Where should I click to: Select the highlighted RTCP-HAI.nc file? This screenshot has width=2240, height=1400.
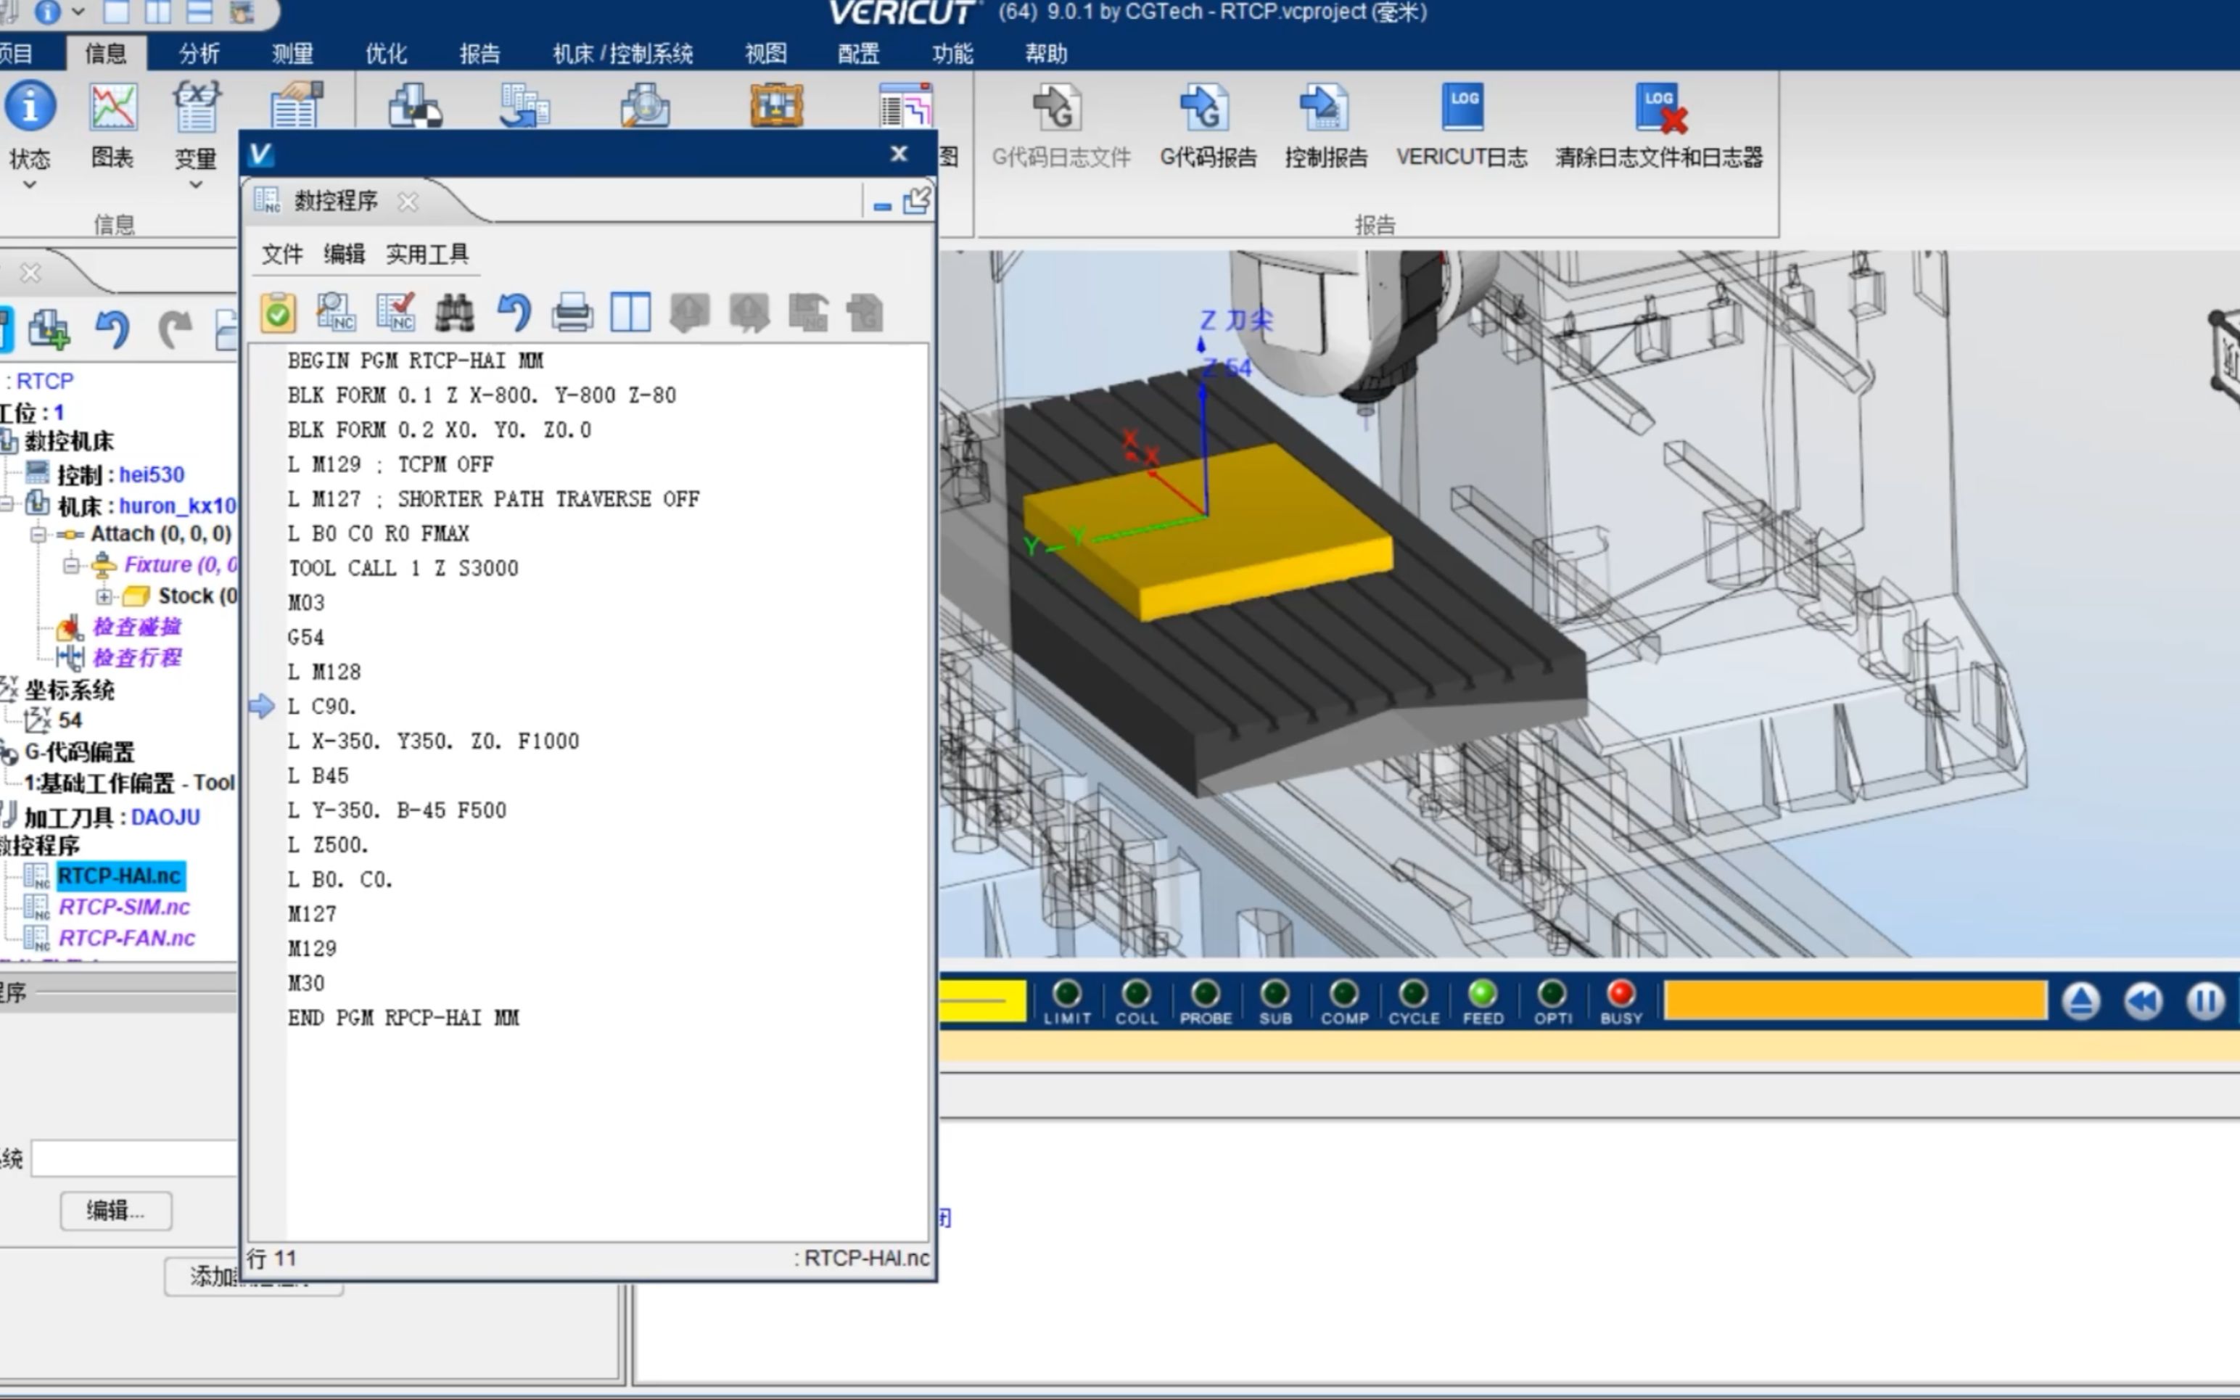[x=120, y=876]
